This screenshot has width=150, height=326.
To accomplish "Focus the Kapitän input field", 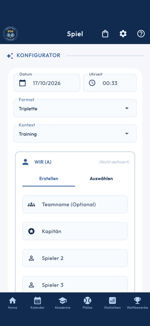I will point(75,231).
